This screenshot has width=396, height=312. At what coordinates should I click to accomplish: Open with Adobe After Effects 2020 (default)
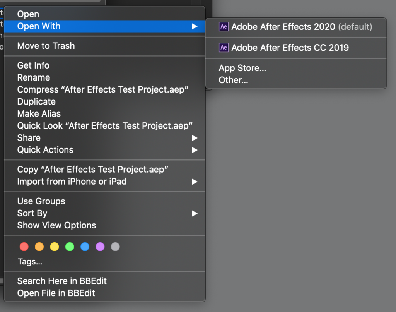(x=296, y=27)
